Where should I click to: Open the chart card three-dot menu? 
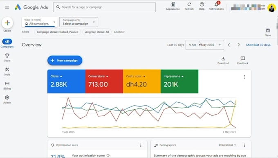pyautogui.click(x=244, y=77)
